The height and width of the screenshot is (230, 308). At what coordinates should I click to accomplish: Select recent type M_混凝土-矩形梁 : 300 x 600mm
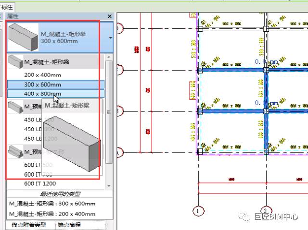coord(52,204)
